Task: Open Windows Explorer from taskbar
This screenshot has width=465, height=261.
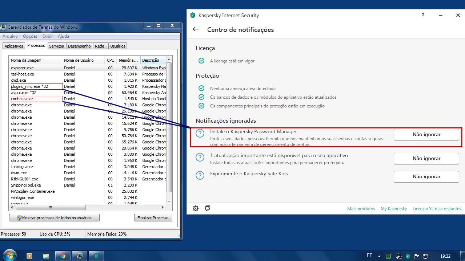Action: click(46, 256)
